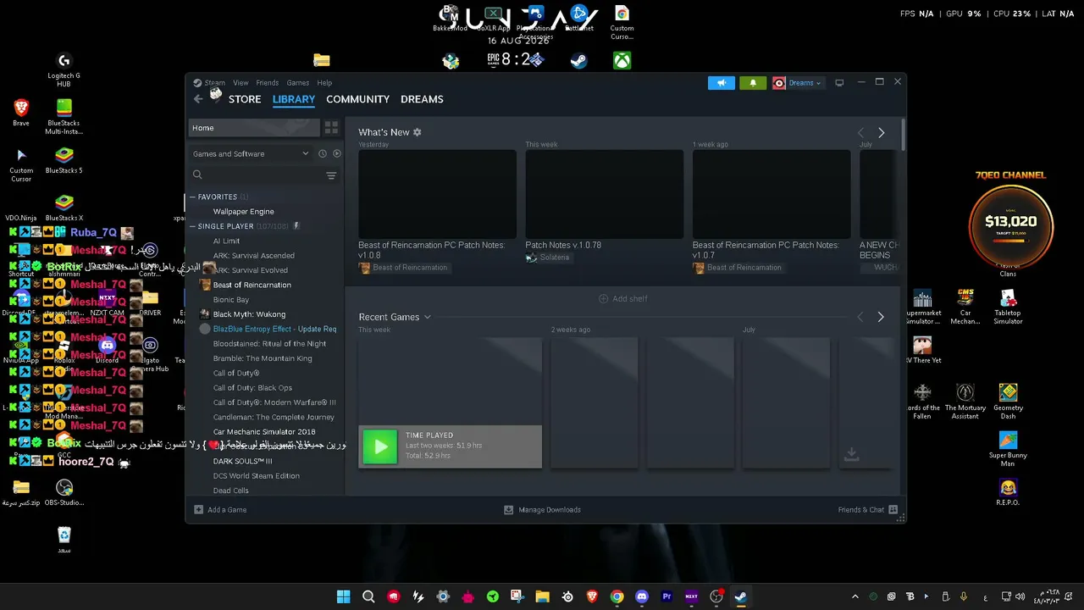Click the Add a Game plus icon
This screenshot has width=1084, height=610.
(x=198, y=510)
